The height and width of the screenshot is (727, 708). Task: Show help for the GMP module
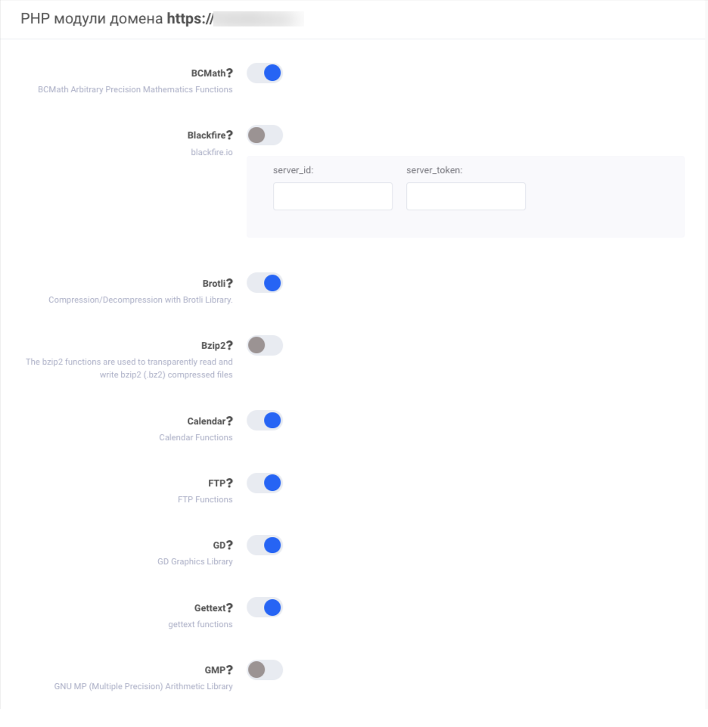click(229, 670)
